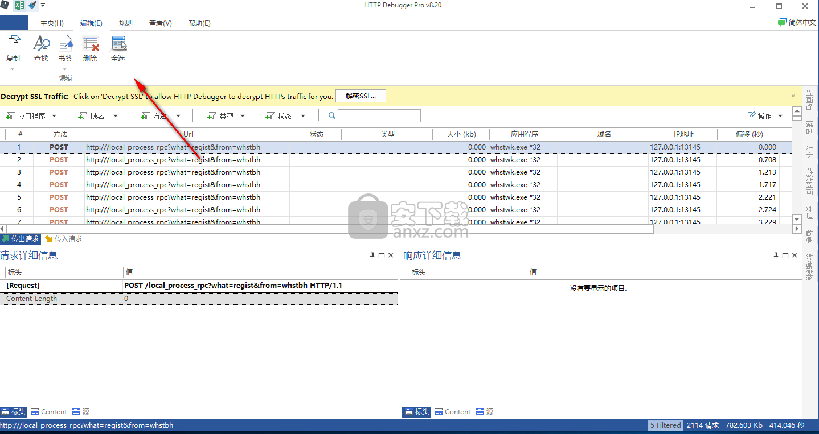Switch to the Home 主页(H) ribbon tab
This screenshot has height=434, width=819.
[52, 23]
